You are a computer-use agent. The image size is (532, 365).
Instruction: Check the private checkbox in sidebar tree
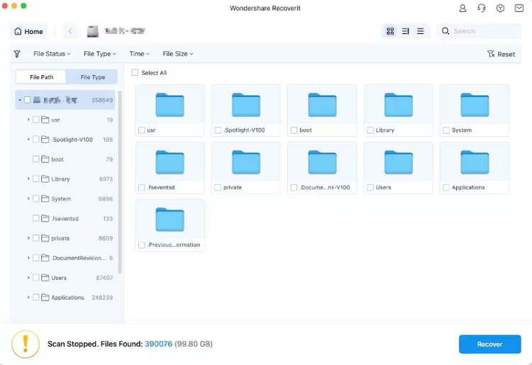point(35,238)
